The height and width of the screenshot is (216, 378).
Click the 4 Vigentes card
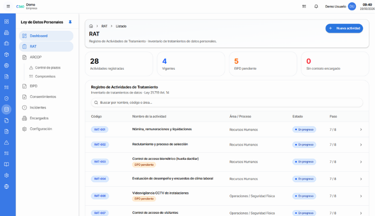tap(191, 64)
